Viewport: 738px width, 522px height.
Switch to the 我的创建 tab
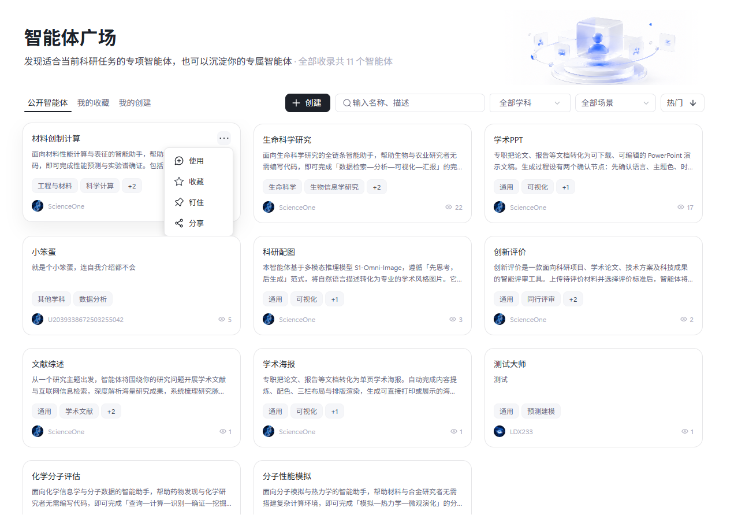[x=135, y=103]
